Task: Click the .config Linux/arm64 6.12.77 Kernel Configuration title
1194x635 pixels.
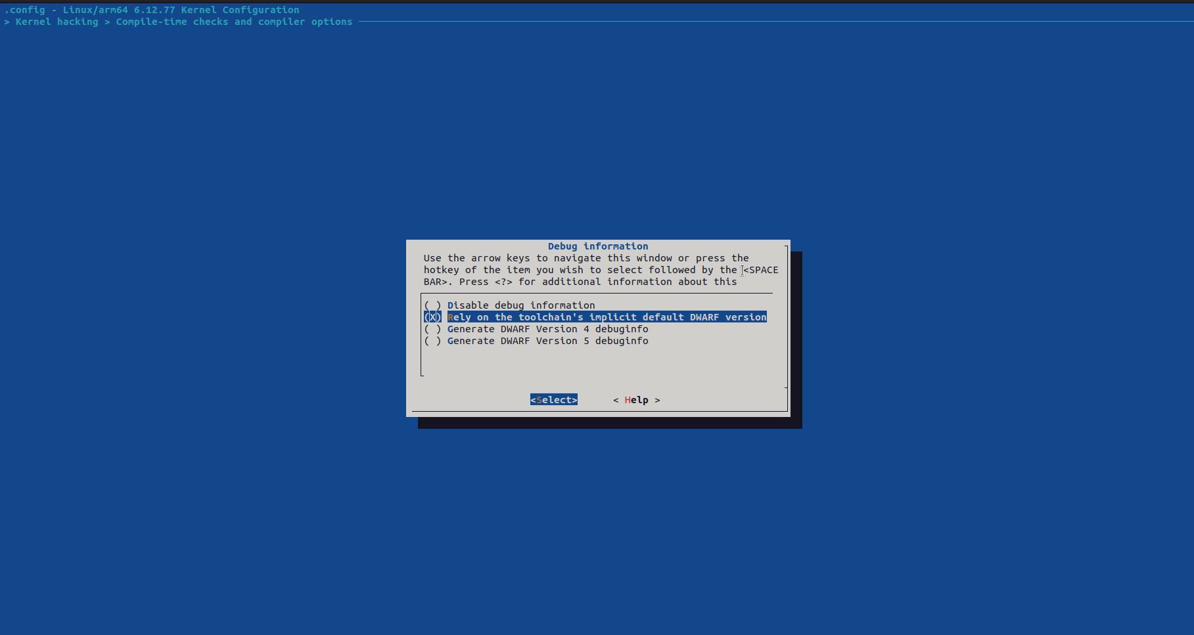Action: click(x=152, y=10)
